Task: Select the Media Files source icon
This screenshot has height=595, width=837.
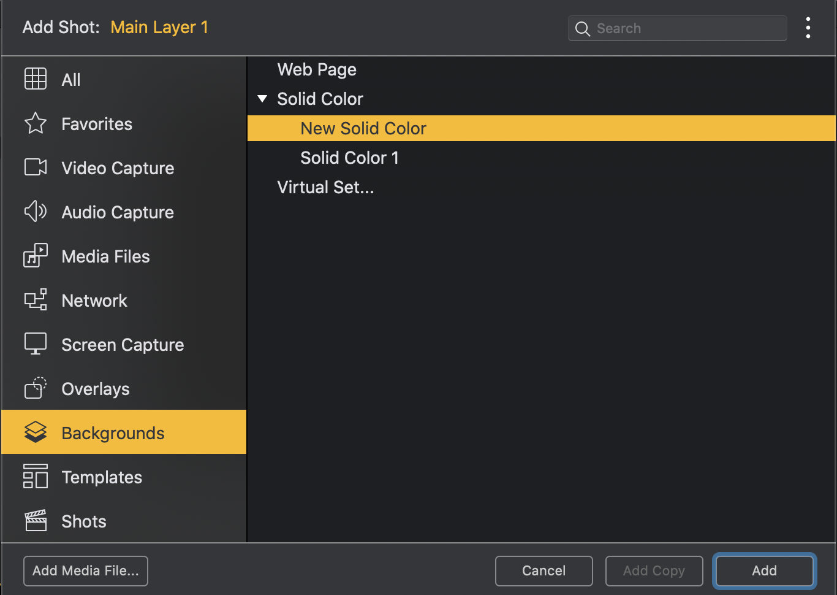Action: point(35,256)
